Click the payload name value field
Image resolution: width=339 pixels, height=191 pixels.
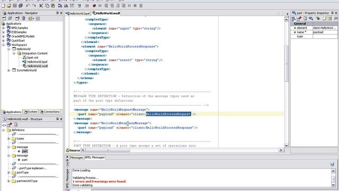[x=325, y=32]
